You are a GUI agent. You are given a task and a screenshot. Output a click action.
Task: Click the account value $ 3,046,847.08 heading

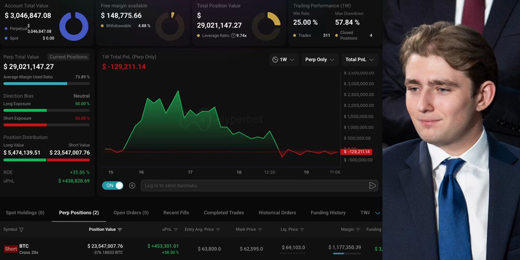pyautogui.click(x=28, y=16)
